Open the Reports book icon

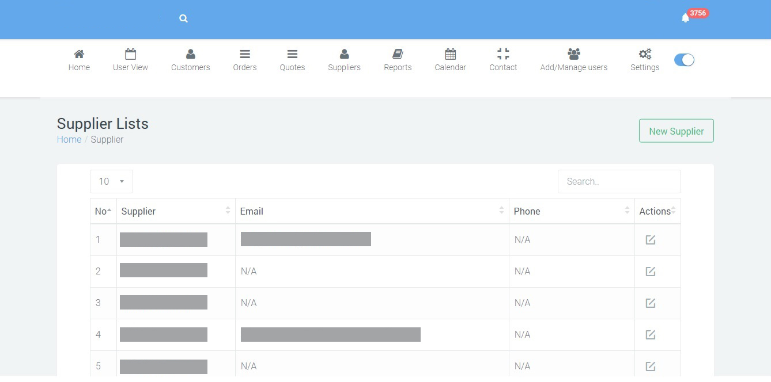[x=398, y=54]
